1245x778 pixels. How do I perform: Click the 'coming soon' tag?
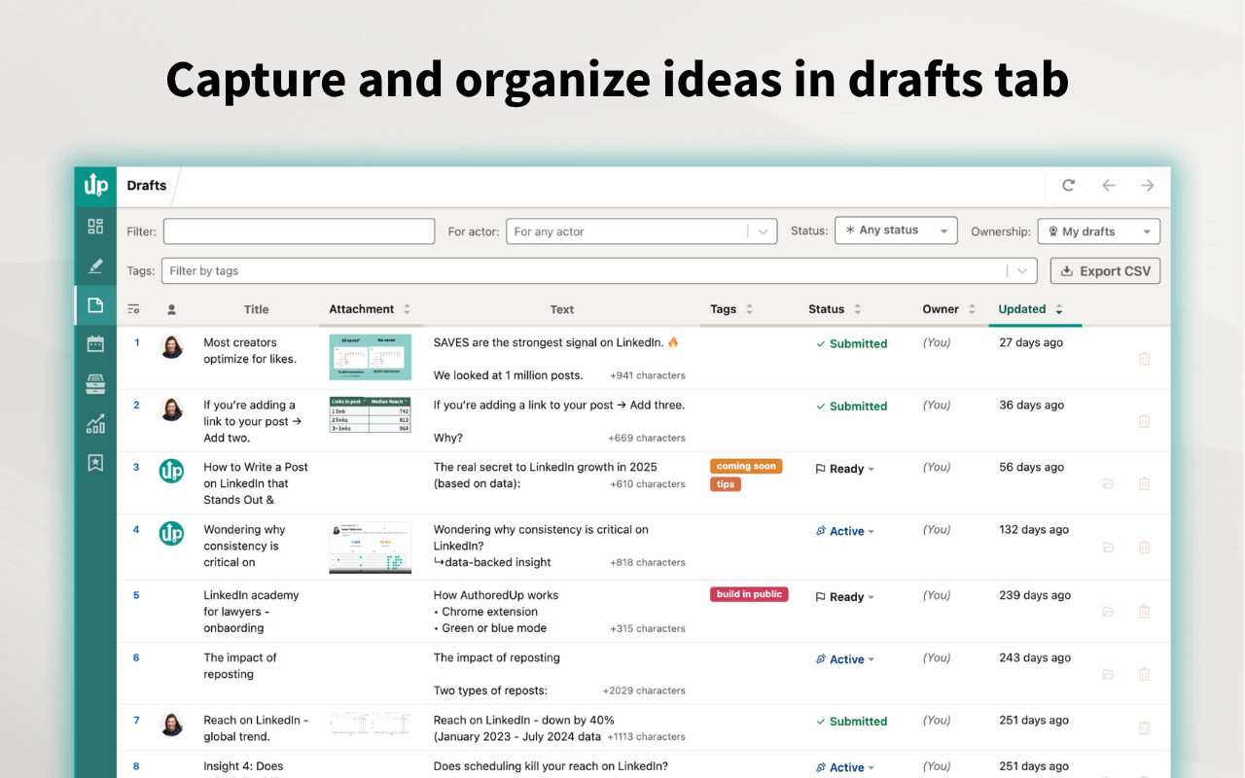click(x=746, y=466)
